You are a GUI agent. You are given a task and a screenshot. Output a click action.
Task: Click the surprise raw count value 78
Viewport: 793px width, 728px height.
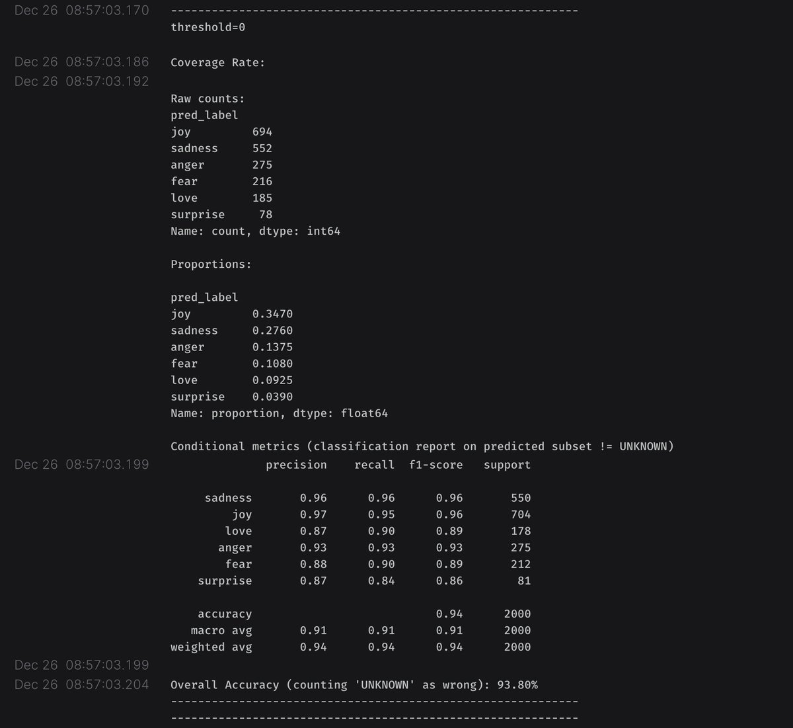click(265, 214)
